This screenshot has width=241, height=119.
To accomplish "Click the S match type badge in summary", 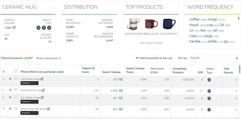I will pos(44,28).
